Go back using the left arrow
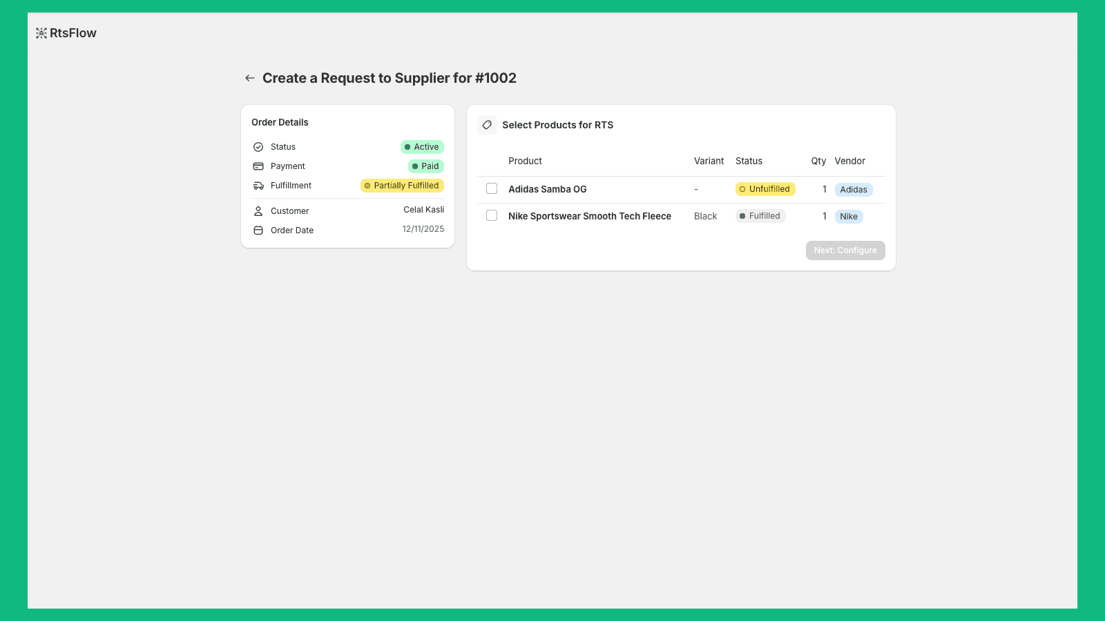Screen dimensions: 1105x621 250,78
